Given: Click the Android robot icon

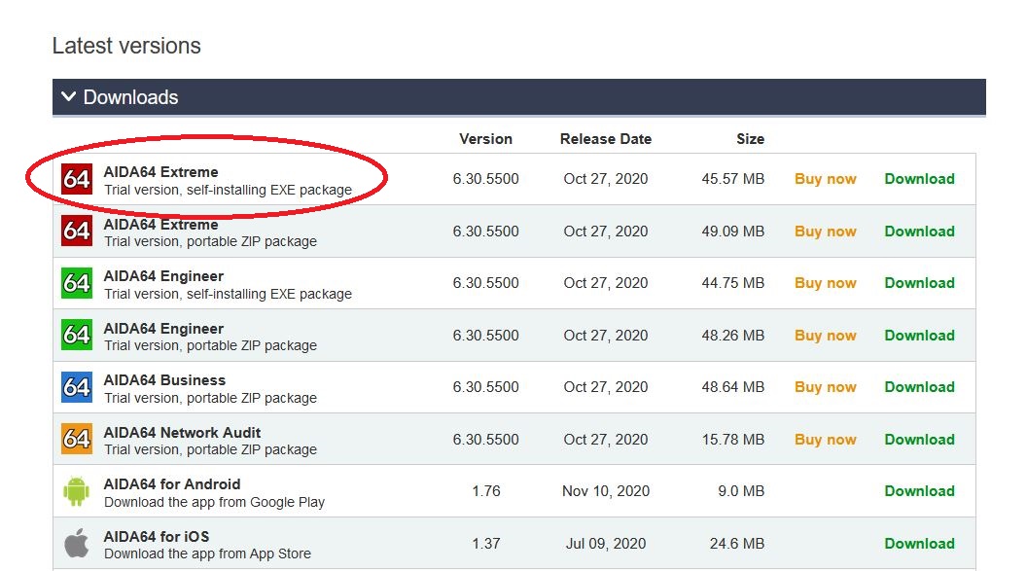Looking at the screenshot, I should coord(76,491).
